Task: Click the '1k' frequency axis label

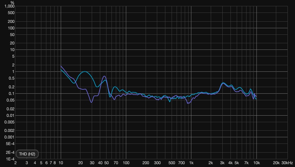Action: 191,163
